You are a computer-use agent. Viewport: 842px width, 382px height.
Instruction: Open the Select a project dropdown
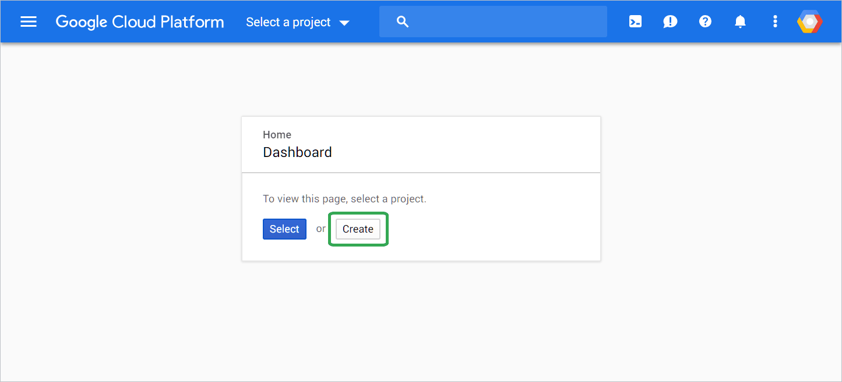(288, 22)
